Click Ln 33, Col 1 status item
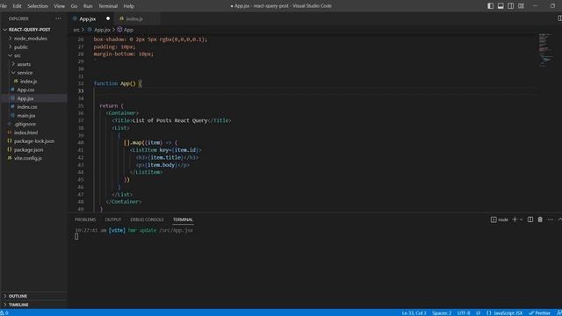 (414, 312)
